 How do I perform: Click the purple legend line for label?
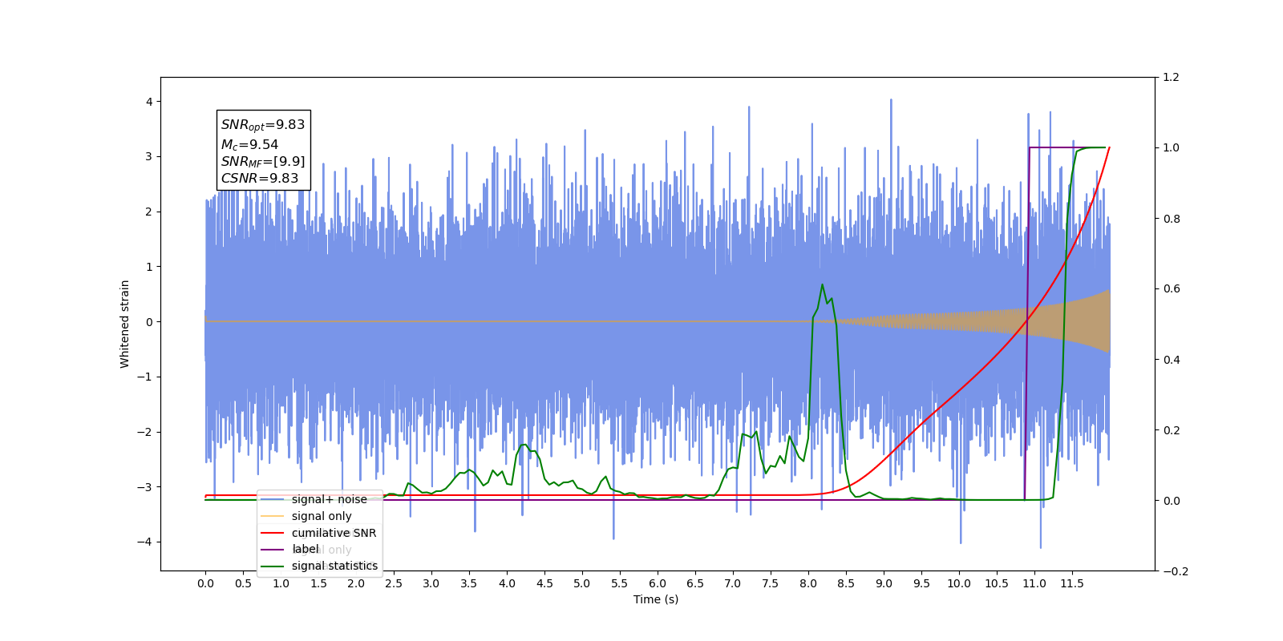[273, 549]
